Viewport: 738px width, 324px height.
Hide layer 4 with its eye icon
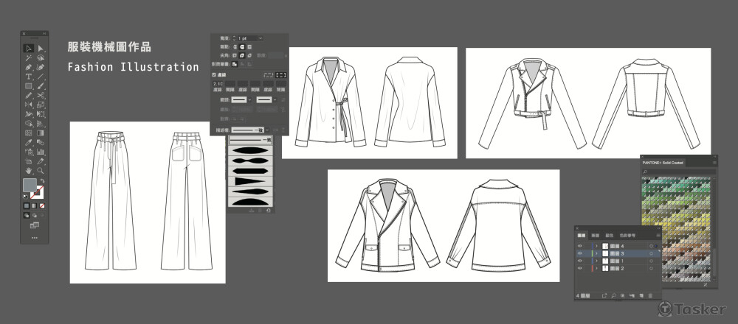[x=579, y=245]
